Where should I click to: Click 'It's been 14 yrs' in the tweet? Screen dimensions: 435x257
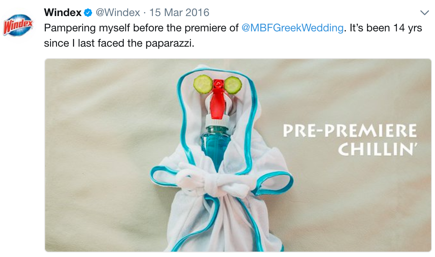click(386, 28)
